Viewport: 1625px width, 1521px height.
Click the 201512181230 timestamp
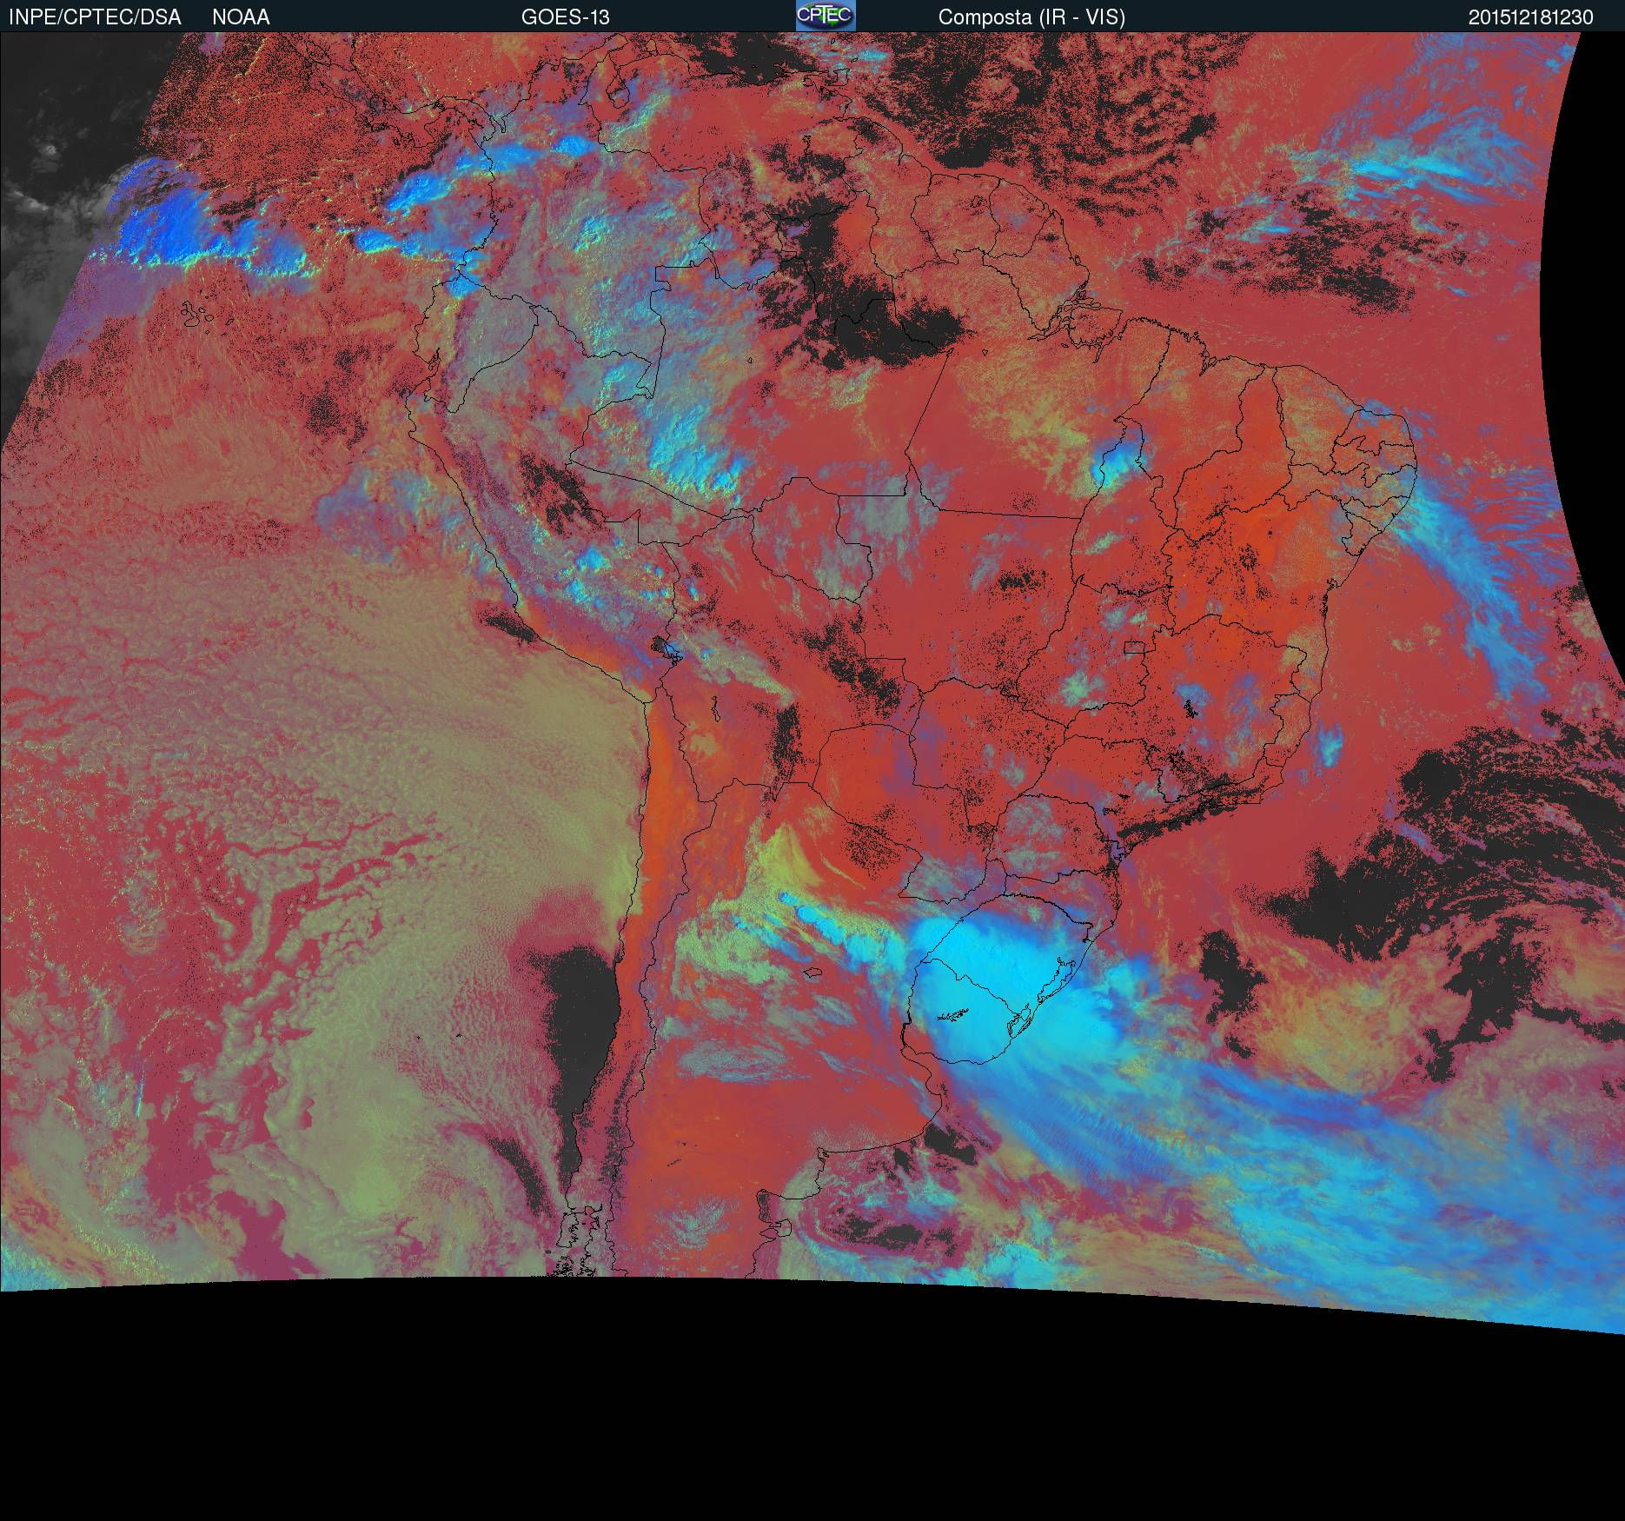pos(1531,17)
